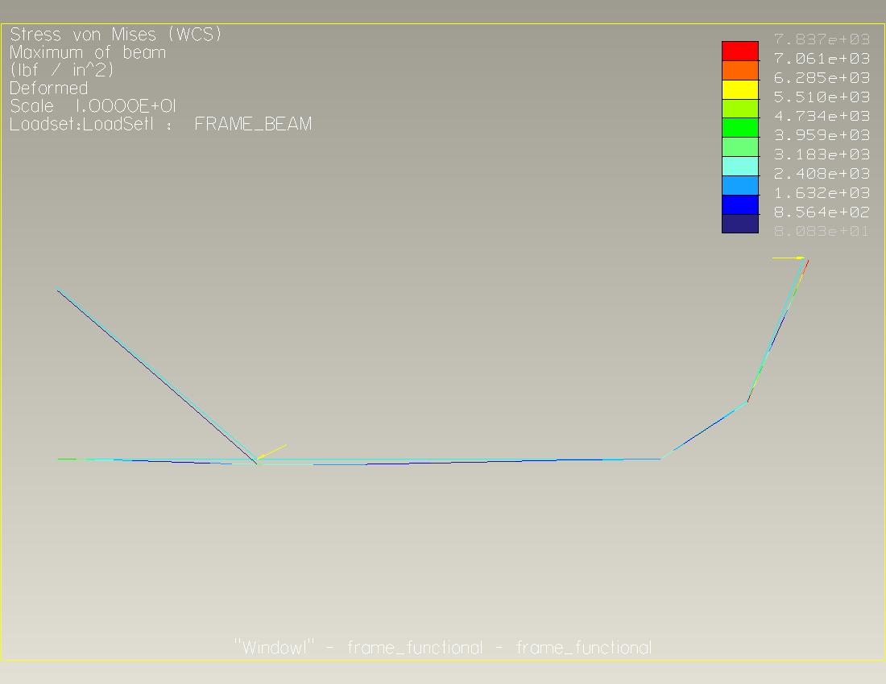Click the maximum legend value 7.837e+03
Image resolution: width=886 pixels, height=684 pixels.
822,39
